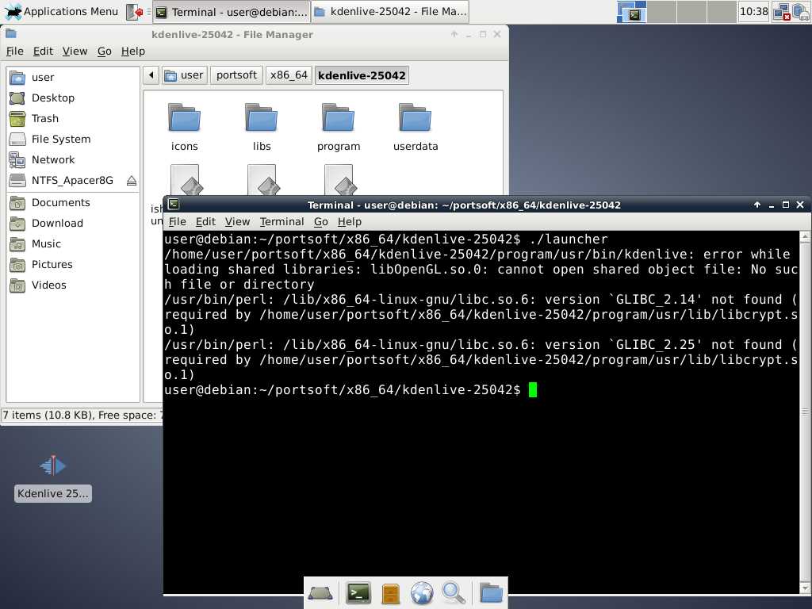Open Trash from the sidebar
812x609 pixels.
(73, 119)
